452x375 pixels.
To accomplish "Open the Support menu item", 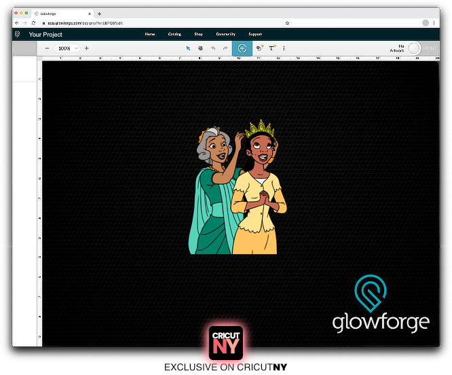I will click(255, 34).
